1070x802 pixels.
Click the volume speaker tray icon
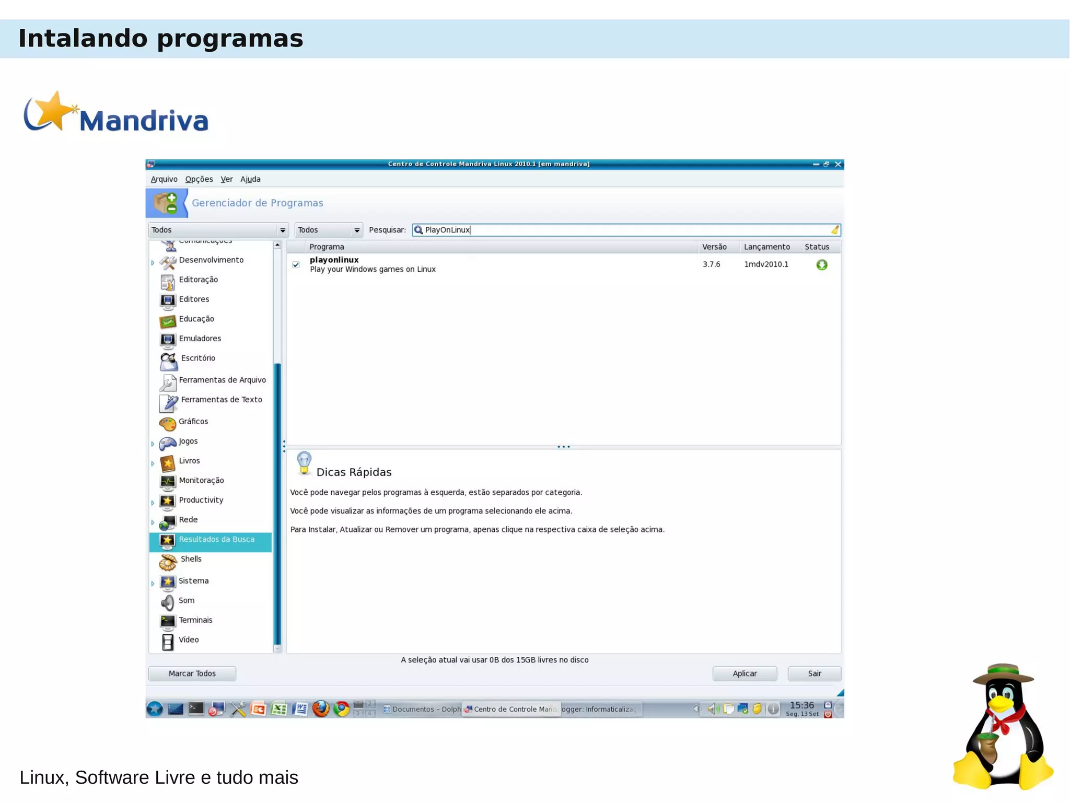pyautogui.click(x=713, y=709)
